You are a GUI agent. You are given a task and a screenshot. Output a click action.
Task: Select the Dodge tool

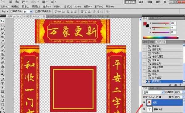tap(2, 75)
